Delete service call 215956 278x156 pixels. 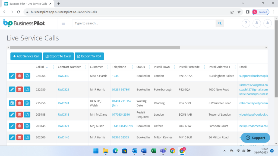tap(20, 103)
